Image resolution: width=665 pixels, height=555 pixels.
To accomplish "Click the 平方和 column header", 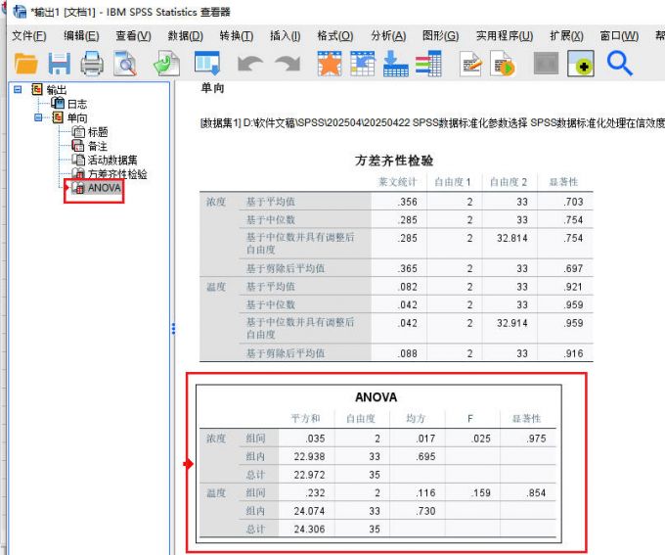I will (x=306, y=419).
